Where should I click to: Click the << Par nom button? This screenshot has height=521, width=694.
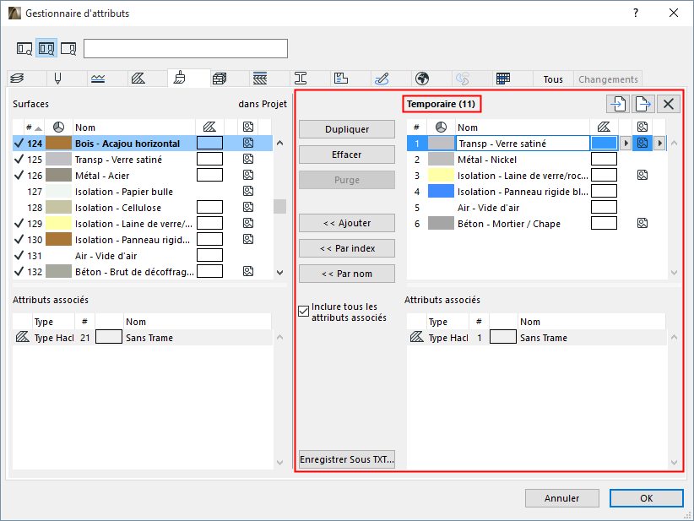(x=347, y=274)
